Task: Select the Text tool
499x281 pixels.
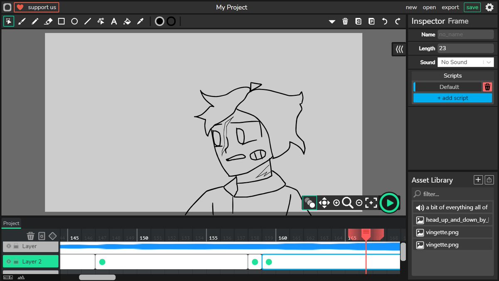Action: coord(114,21)
